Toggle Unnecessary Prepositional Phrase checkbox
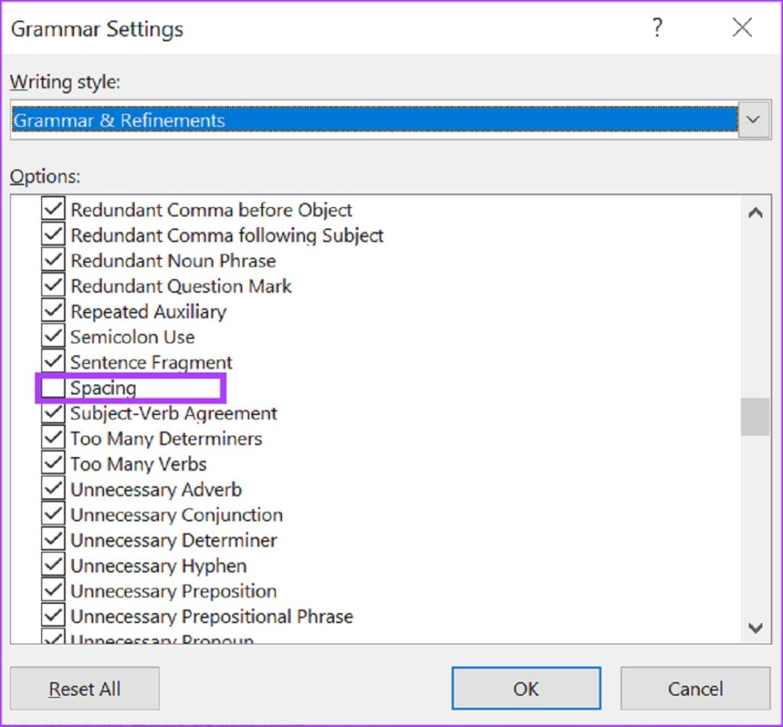The height and width of the screenshot is (727, 783). click(x=53, y=616)
